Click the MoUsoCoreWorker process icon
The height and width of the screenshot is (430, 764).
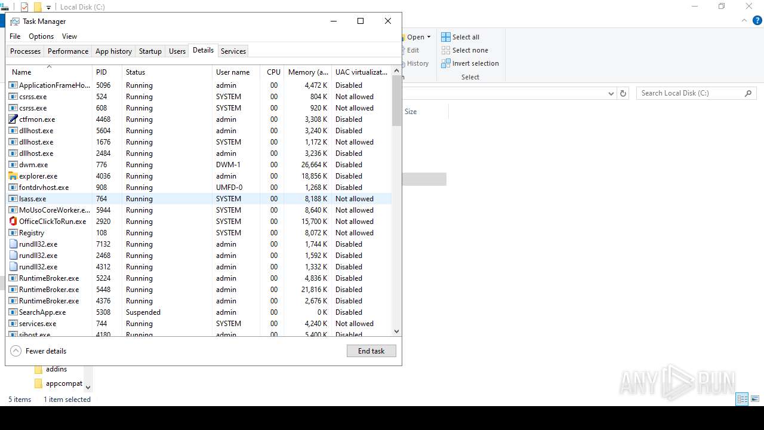click(13, 210)
